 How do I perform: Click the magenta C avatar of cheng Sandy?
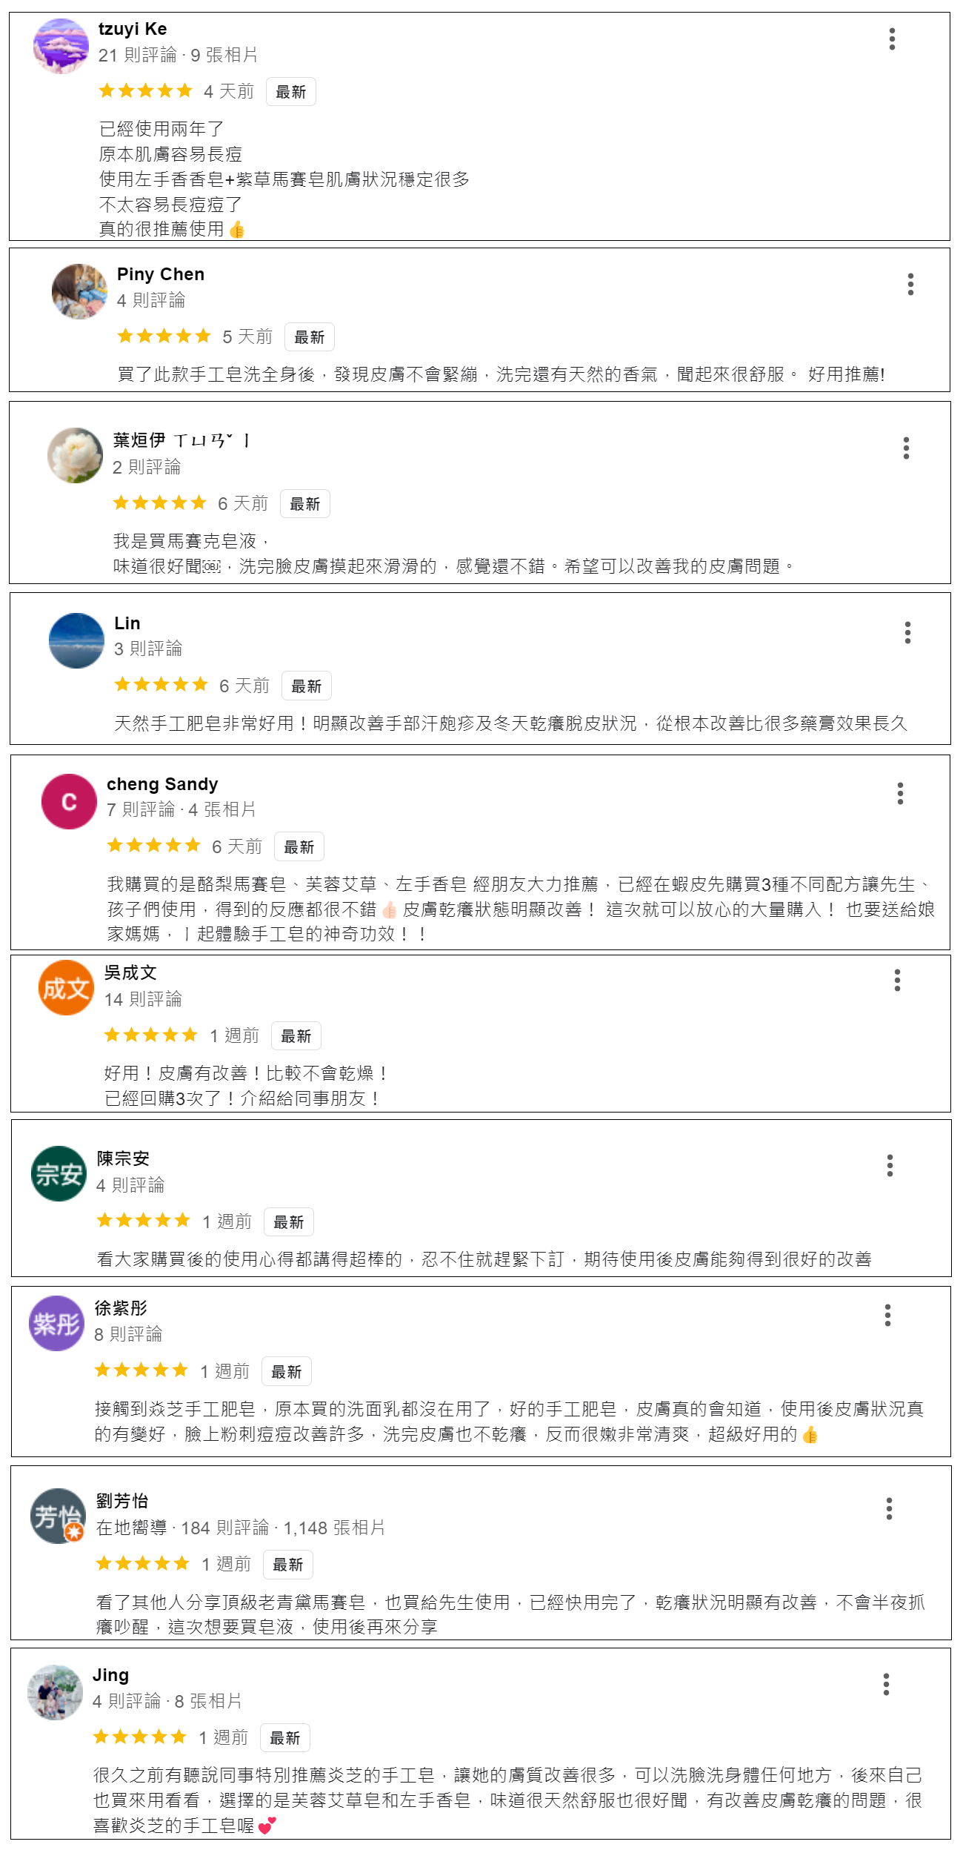point(69,801)
